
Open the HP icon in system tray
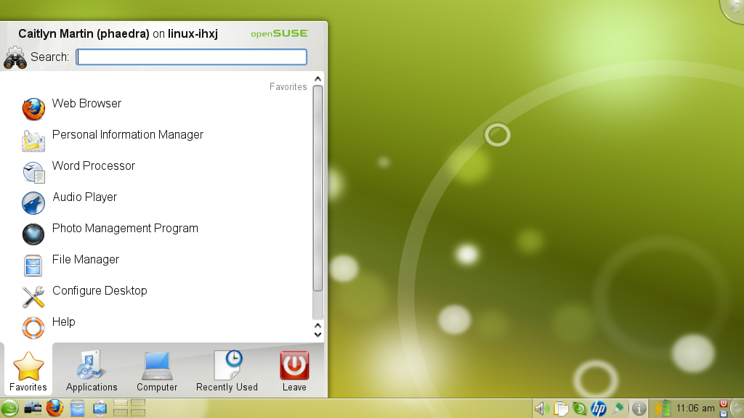(599, 409)
